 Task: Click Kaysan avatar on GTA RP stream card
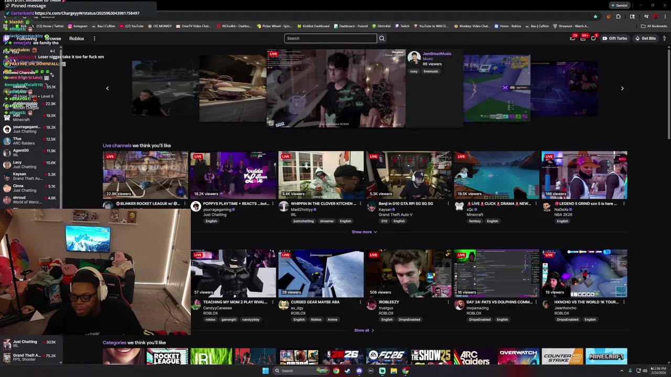click(x=372, y=206)
